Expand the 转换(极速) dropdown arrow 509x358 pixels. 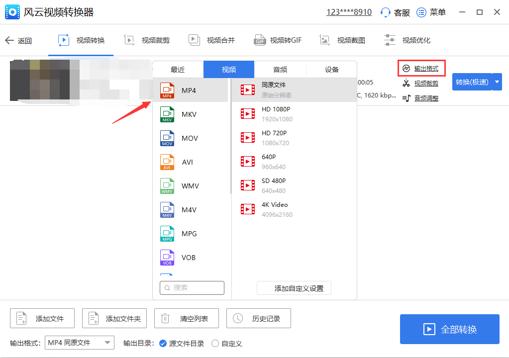[497, 82]
